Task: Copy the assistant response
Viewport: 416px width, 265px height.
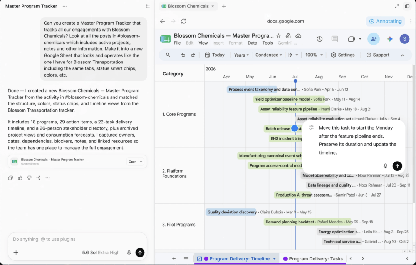Action: [x=11, y=178]
